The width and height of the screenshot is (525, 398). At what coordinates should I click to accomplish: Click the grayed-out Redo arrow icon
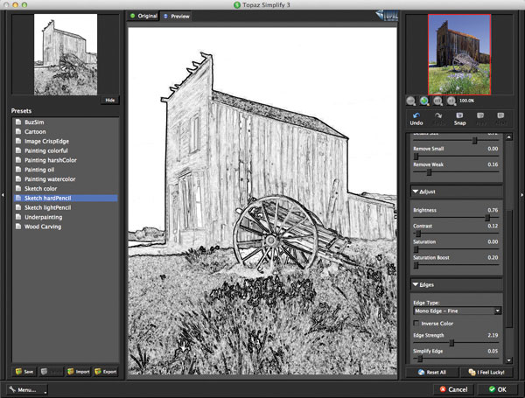click(x=438, y=115)
